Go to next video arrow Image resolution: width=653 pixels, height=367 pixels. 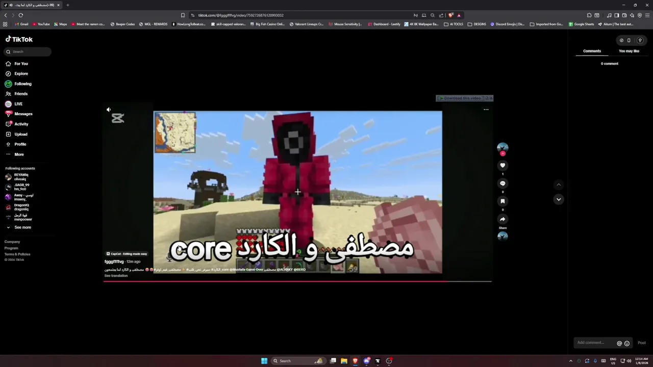(559, 199)
